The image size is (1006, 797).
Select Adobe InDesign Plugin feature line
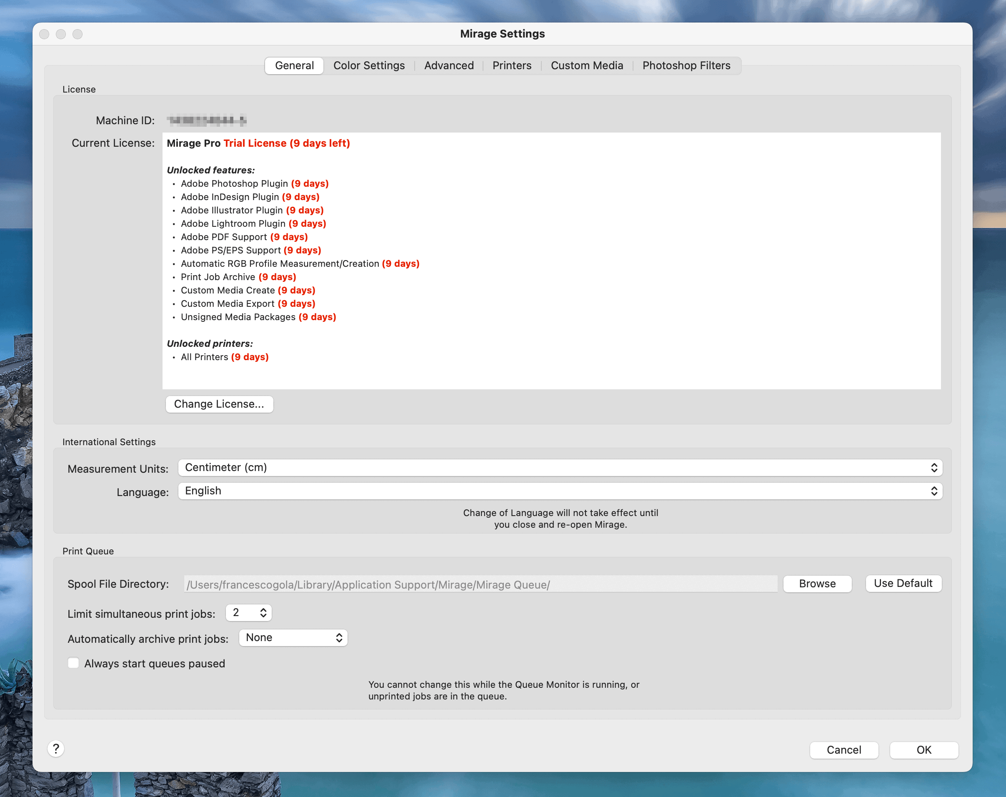point(250,197)
